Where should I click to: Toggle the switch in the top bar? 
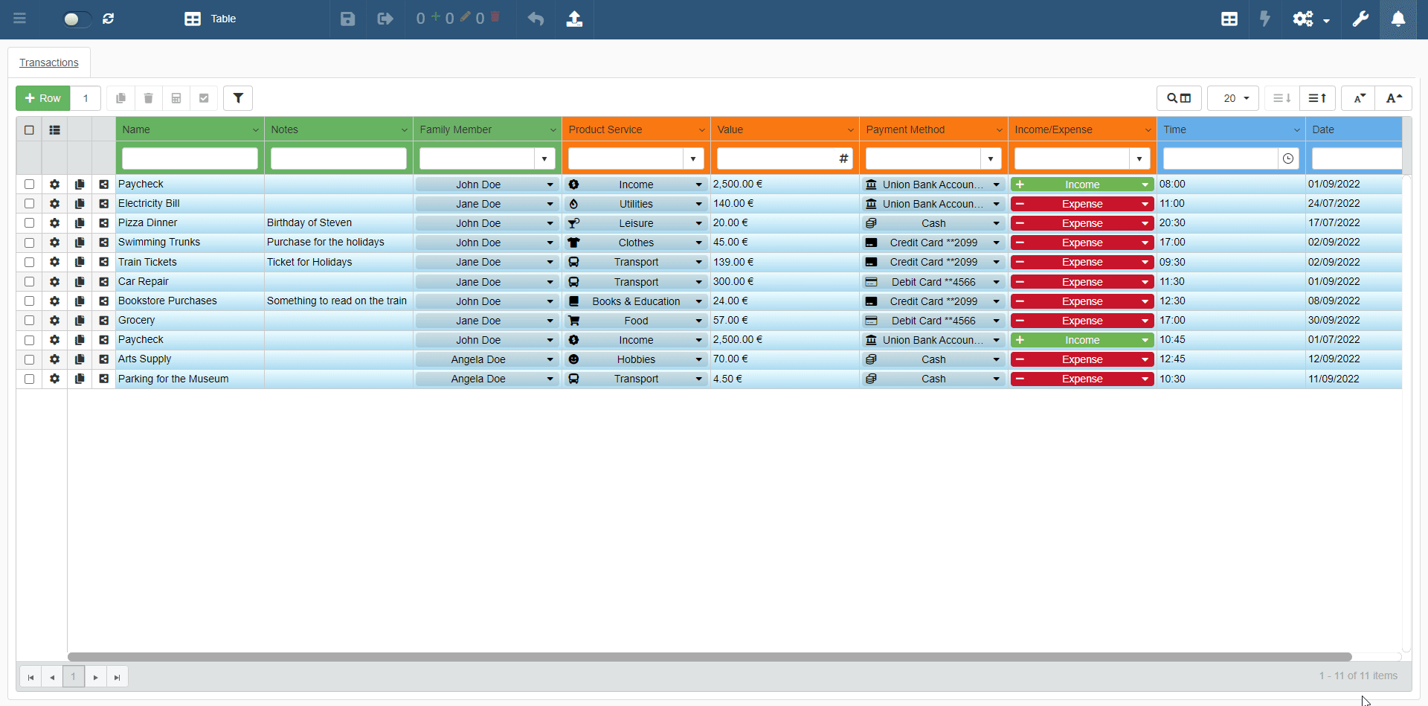coord(76,19)
